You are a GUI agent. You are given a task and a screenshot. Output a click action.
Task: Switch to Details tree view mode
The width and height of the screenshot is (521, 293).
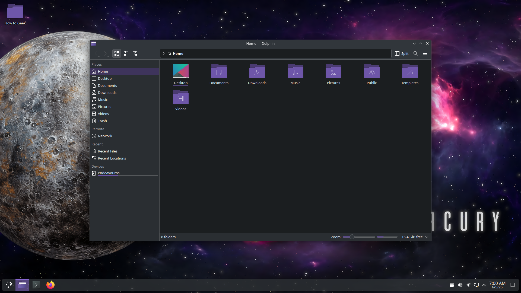(135, 53)
